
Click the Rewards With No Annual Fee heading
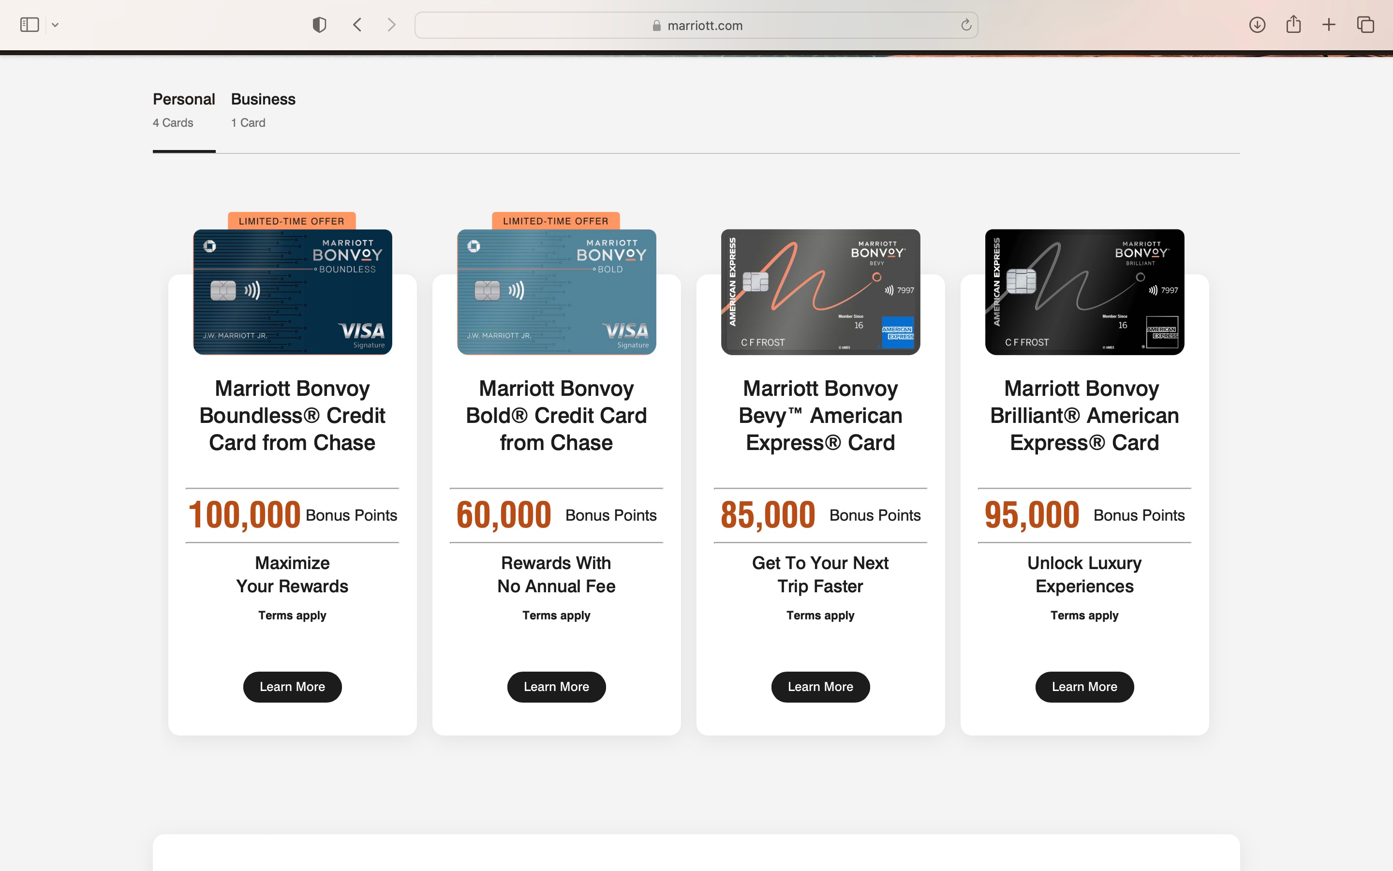click(556, 574)
